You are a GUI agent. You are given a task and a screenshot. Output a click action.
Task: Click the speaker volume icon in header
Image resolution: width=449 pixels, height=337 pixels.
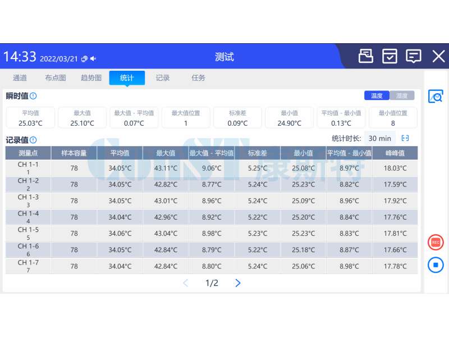(x=93, y=58)
